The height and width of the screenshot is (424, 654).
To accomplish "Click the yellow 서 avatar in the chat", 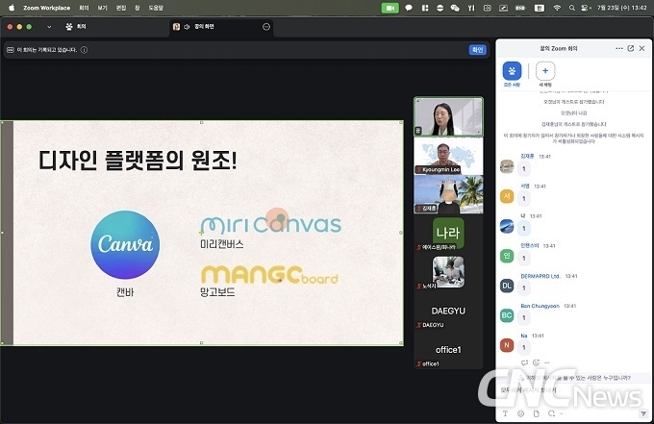I will click(x=507, y=196).
